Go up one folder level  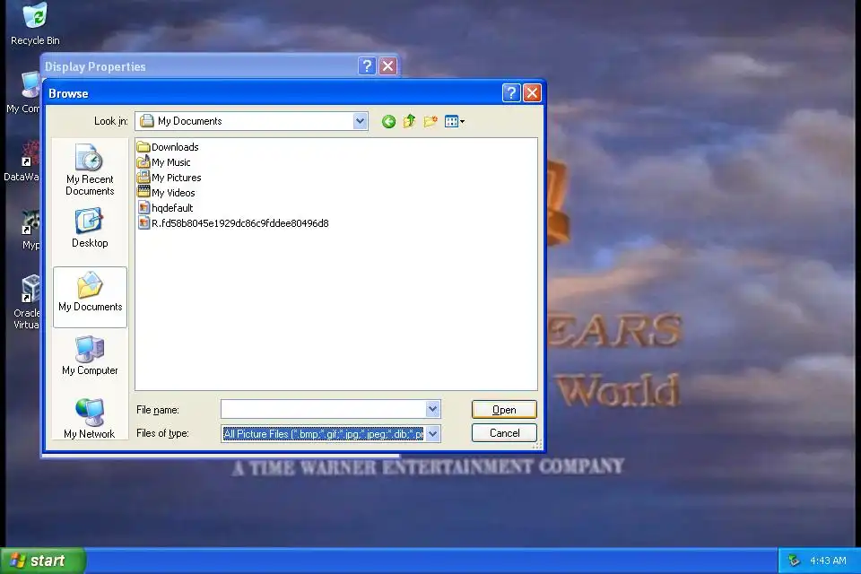pyautogui.click(x=409, y=121)
